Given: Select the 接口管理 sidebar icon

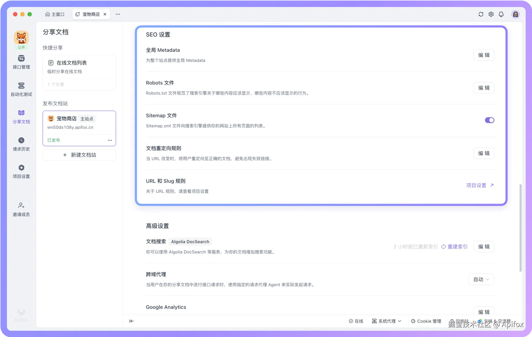Looking at the screenshot, I should (x=21, y=62).
